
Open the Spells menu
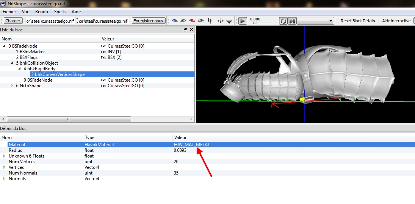pos(60,12)
